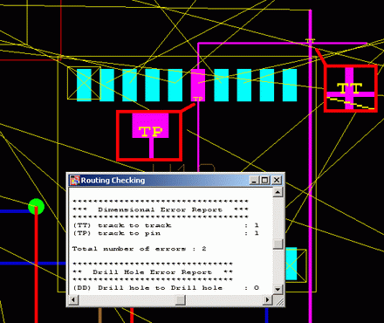The image size is (384, 323).
Task: Click the horizontal scrollbar left arrow
Action: [73, 299]
